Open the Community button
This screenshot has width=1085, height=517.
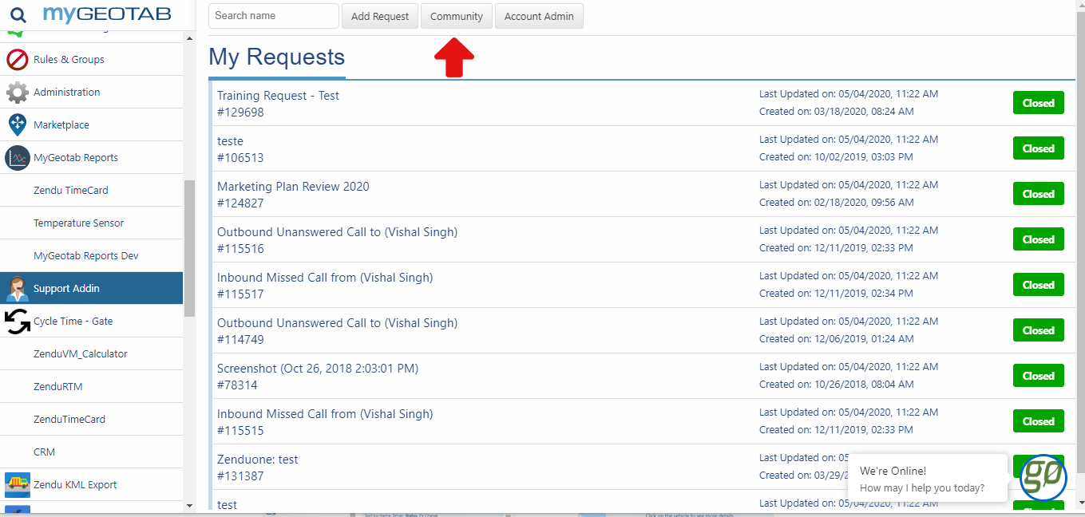coord(457,16)
